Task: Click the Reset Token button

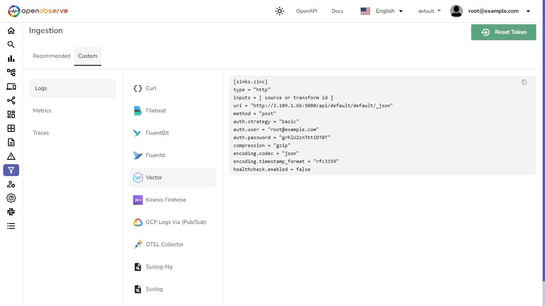Action: (x=504, y=32)
